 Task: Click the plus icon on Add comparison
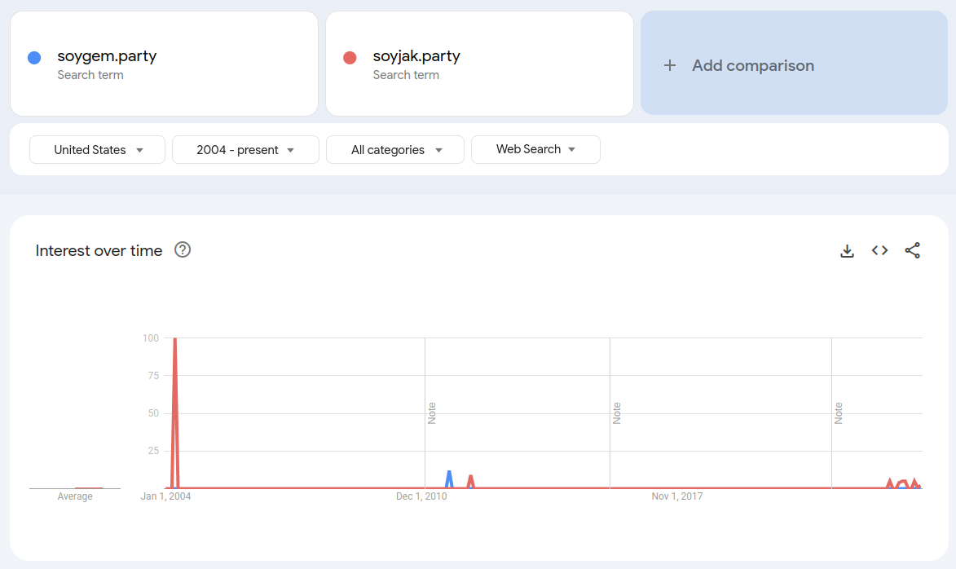[x=670, y=65]
